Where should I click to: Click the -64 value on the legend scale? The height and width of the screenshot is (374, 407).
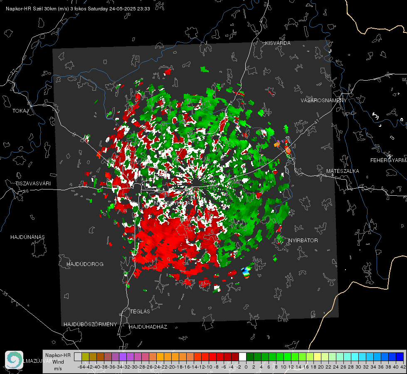tap(81, 367)
